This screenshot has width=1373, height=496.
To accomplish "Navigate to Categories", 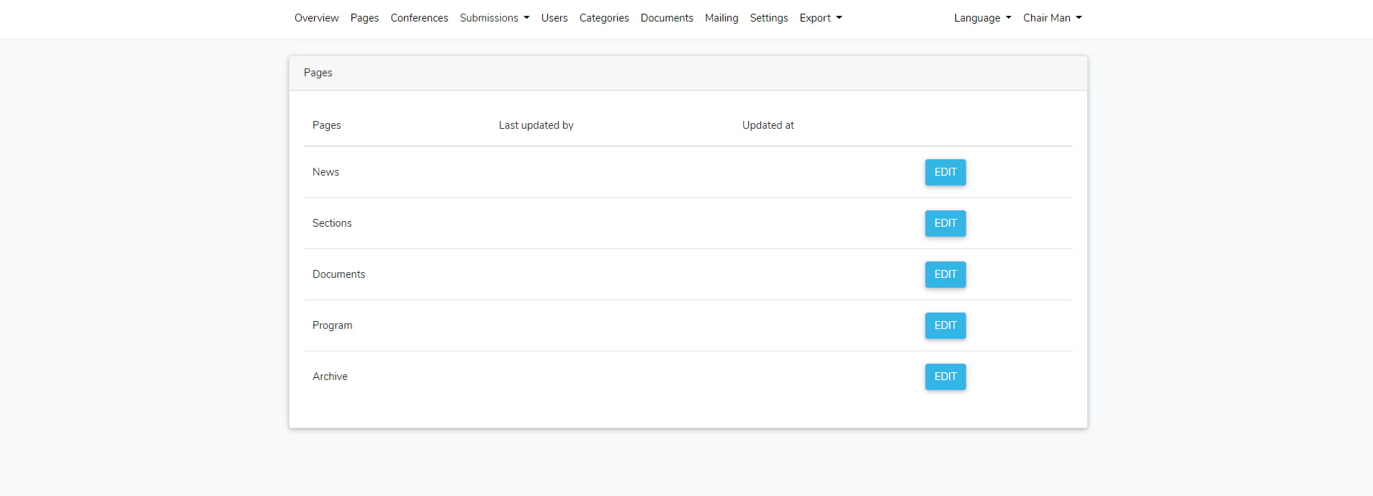I will pos(604,18).
